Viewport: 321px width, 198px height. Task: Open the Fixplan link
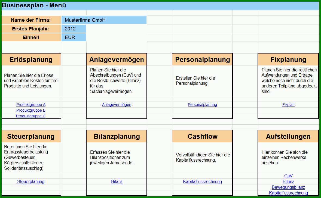point(288,105)
